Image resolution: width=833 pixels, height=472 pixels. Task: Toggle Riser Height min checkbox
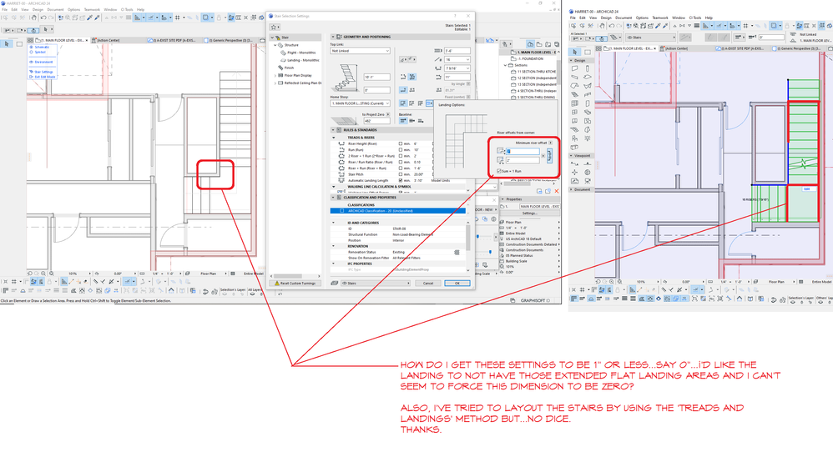[401, 144]
